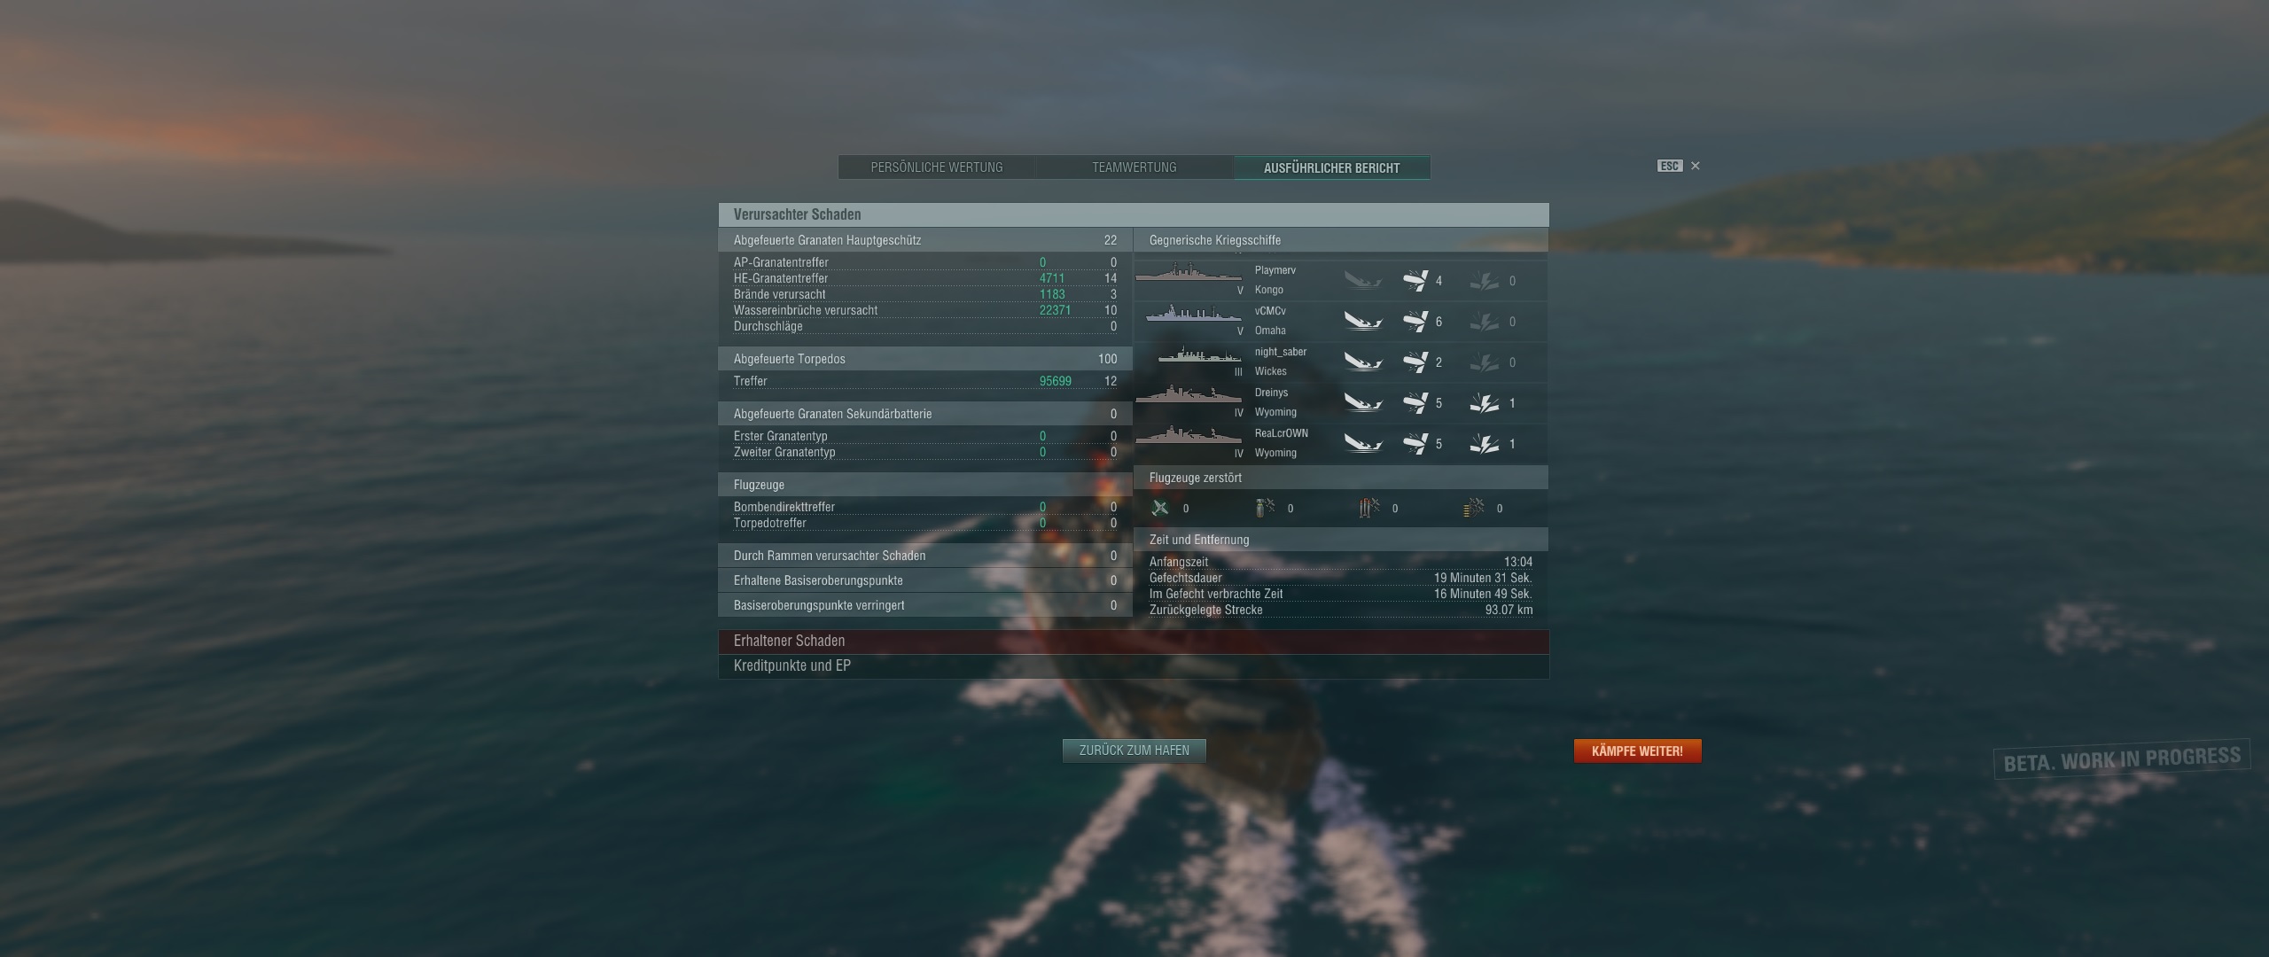Click the destroyed dive bombers icon
The width and height of the screenshot is (2269, 957).
pos(1265,508)
